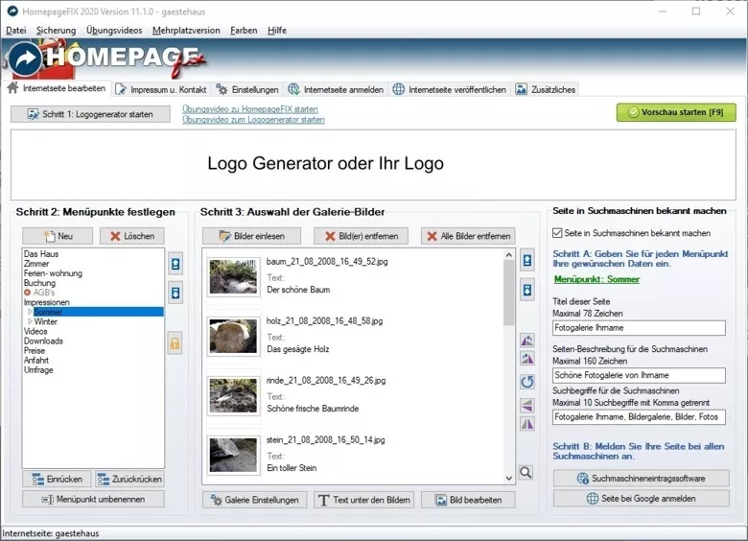Open the Hilfe menu
Screen dimensions: 748x541
coord(277,30)
